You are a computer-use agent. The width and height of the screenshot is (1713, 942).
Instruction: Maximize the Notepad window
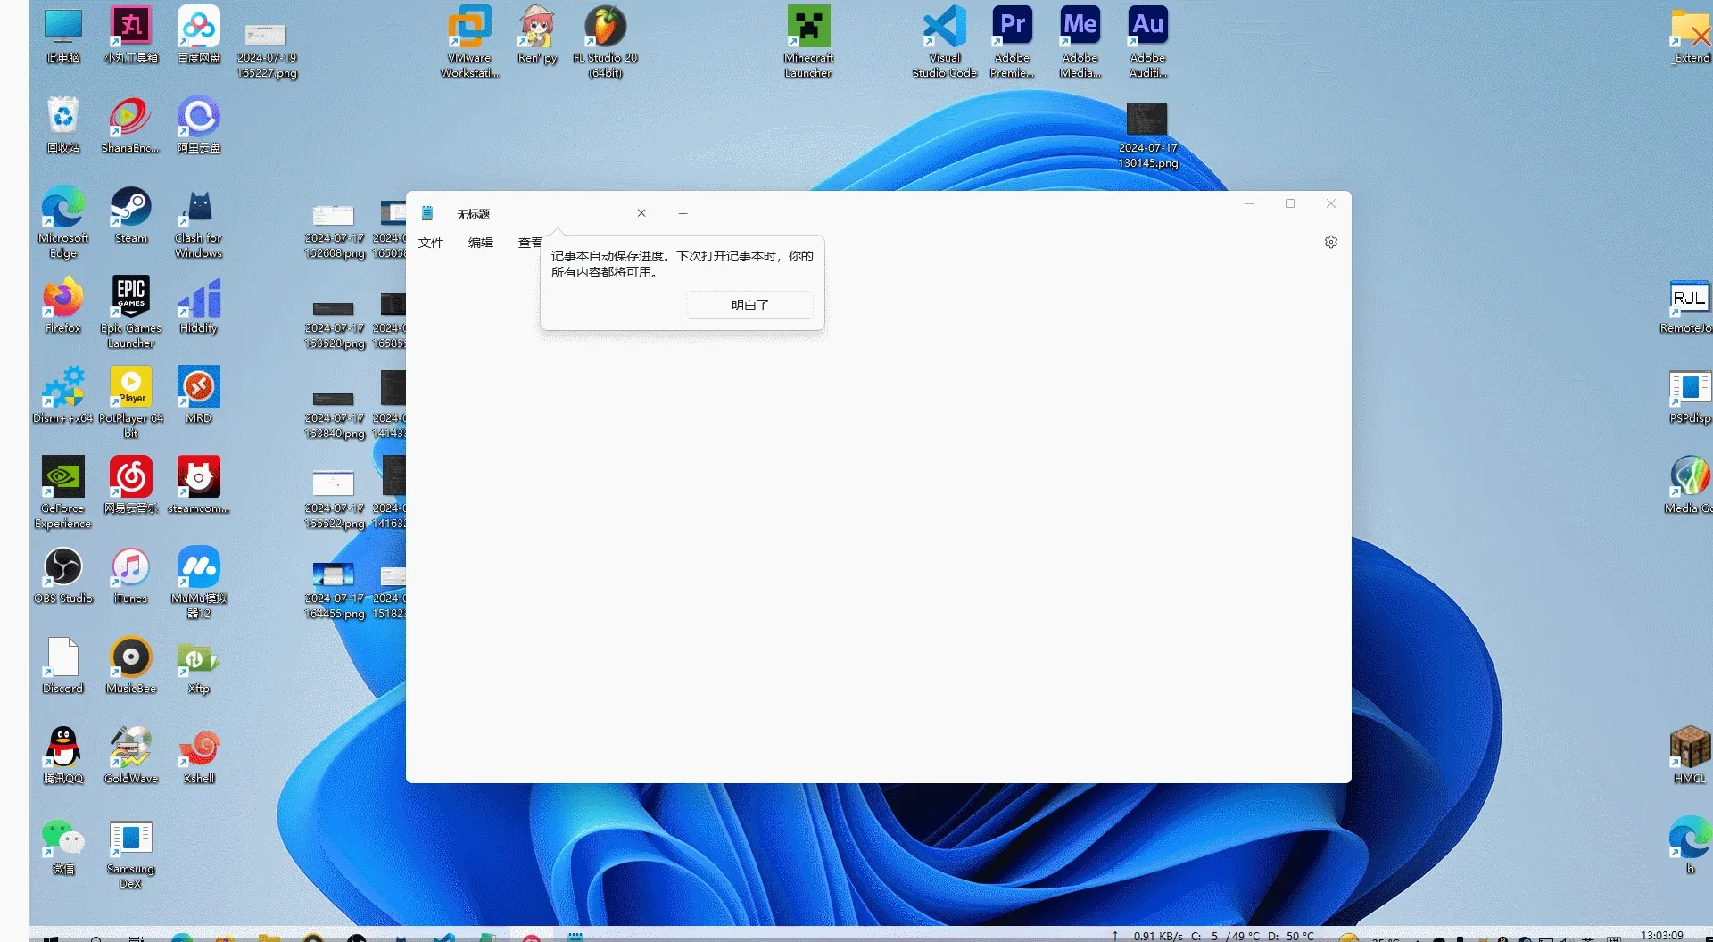1289,204
